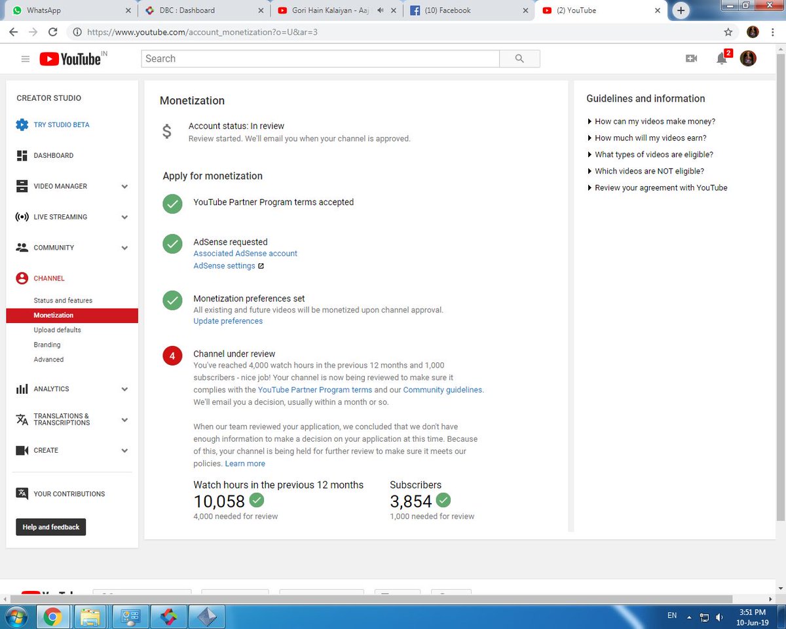Click the Analytics bar chart icon
Image resolution: width=786 pixels, height=629 pixels.
coord(22,389)
